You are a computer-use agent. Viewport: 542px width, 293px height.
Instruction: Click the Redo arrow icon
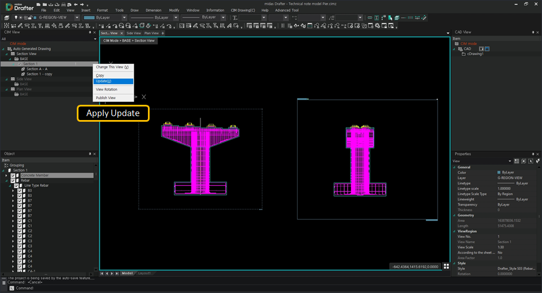pyautogui.click(x=82, y=5)
